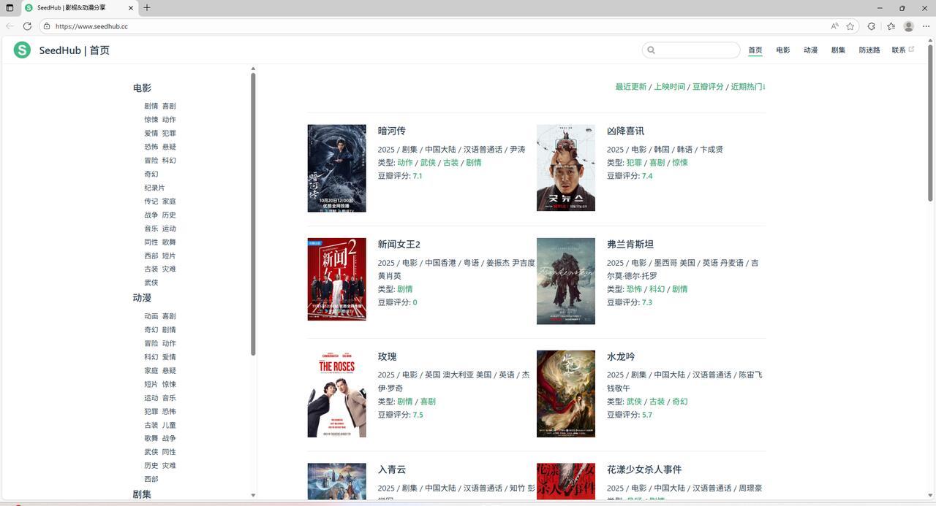This screenshot has height=506, width=936.
Task: Open browser settings and more menu
Action: click(x=926, y=26)
